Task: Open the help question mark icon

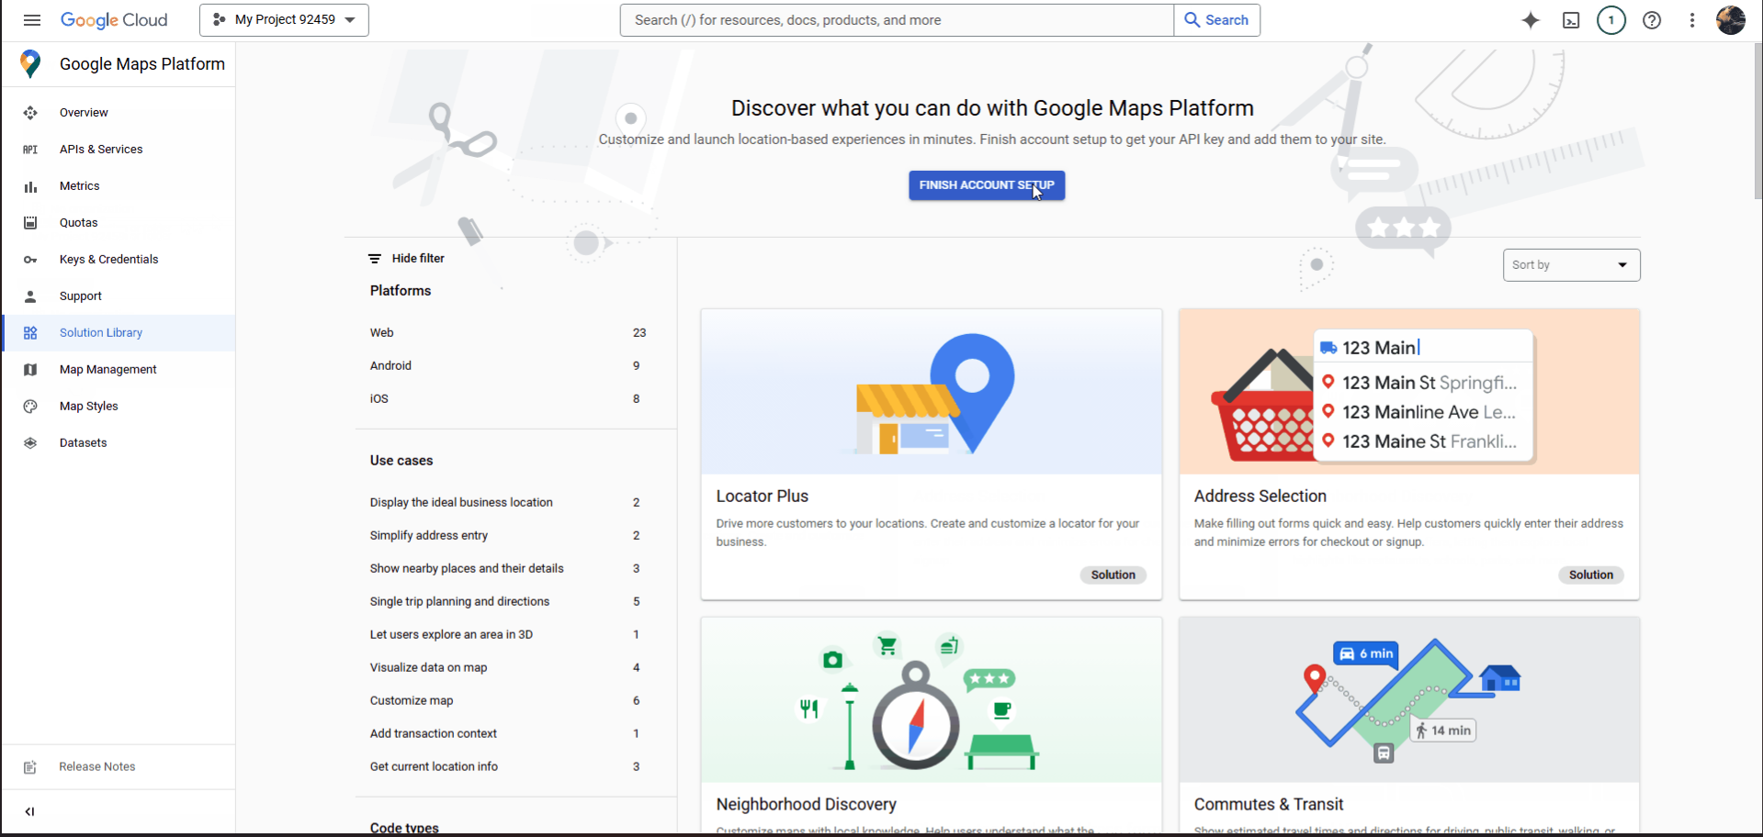Action: tap(1652, 20)
